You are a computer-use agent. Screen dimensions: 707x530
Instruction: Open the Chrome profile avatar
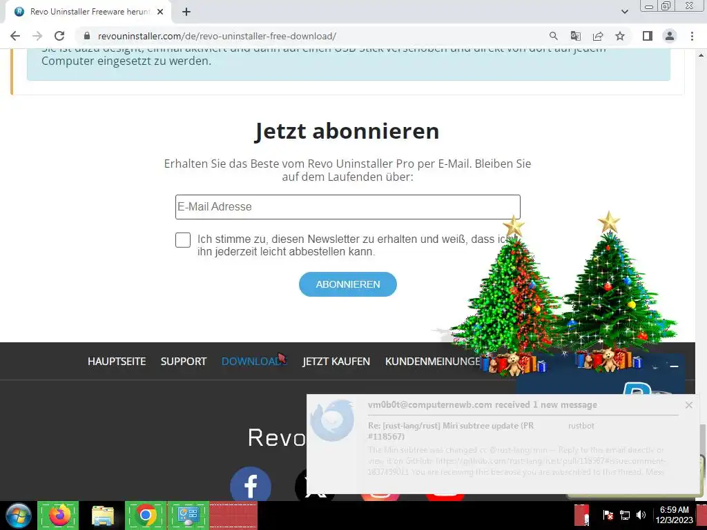point(670,36)
